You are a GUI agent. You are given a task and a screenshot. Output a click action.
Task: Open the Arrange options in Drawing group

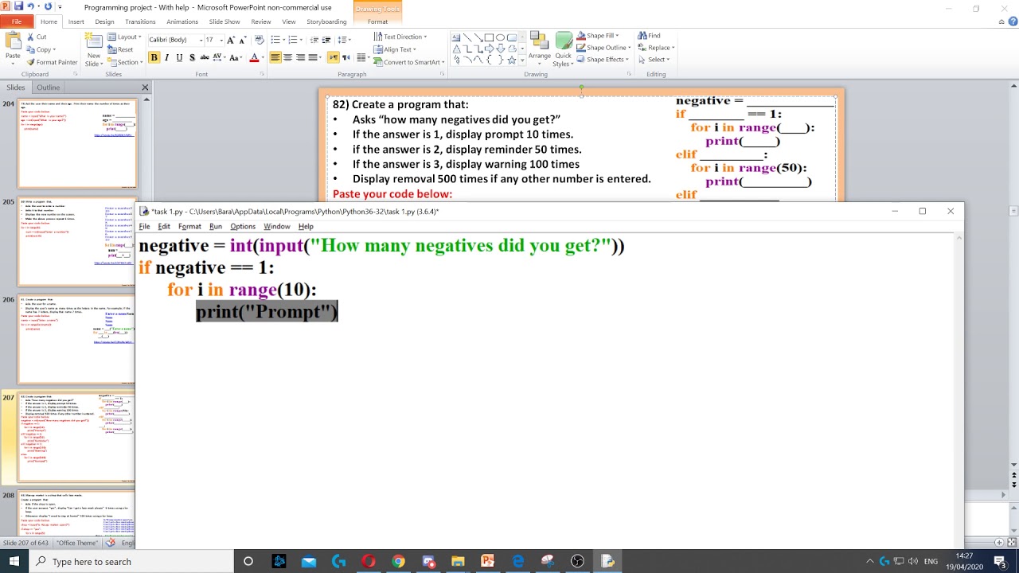[539, 48]
